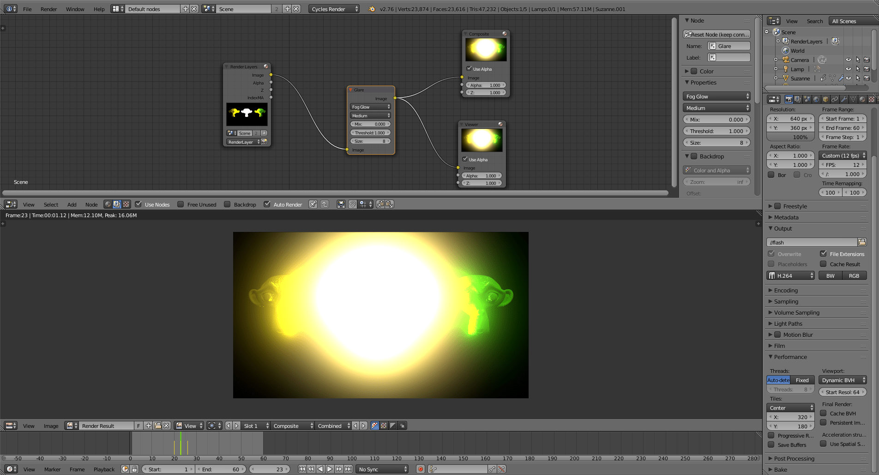Image resolution: width=879 pixels, height=475 pixels.
Task: Open the Object properties tab cube icon
Action: (825, 99)
